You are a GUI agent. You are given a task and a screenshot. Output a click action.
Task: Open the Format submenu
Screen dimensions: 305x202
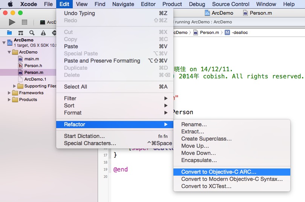coord(115,113)
